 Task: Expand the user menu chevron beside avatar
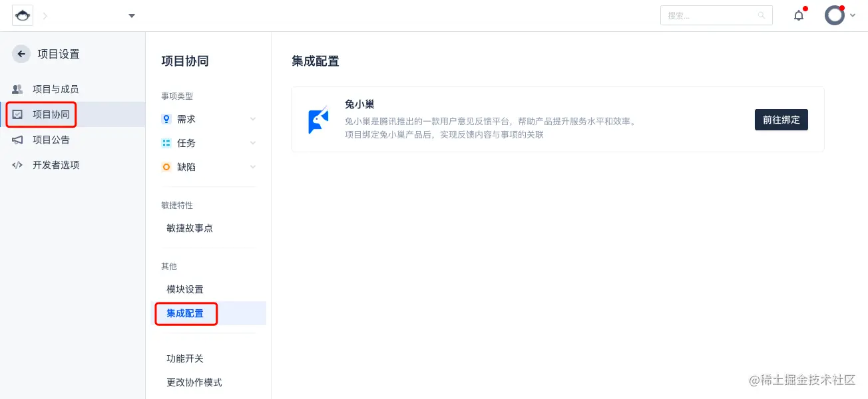[x=853, y=15]
